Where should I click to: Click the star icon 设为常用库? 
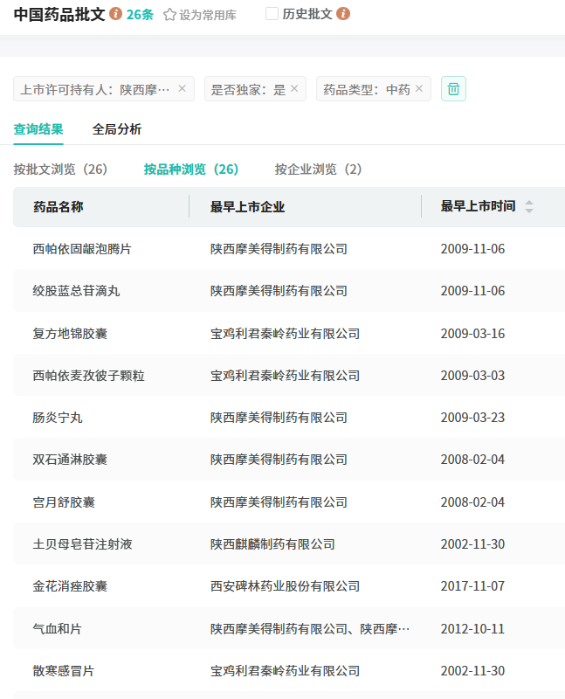pyautogui.click(x=170, y=15)
